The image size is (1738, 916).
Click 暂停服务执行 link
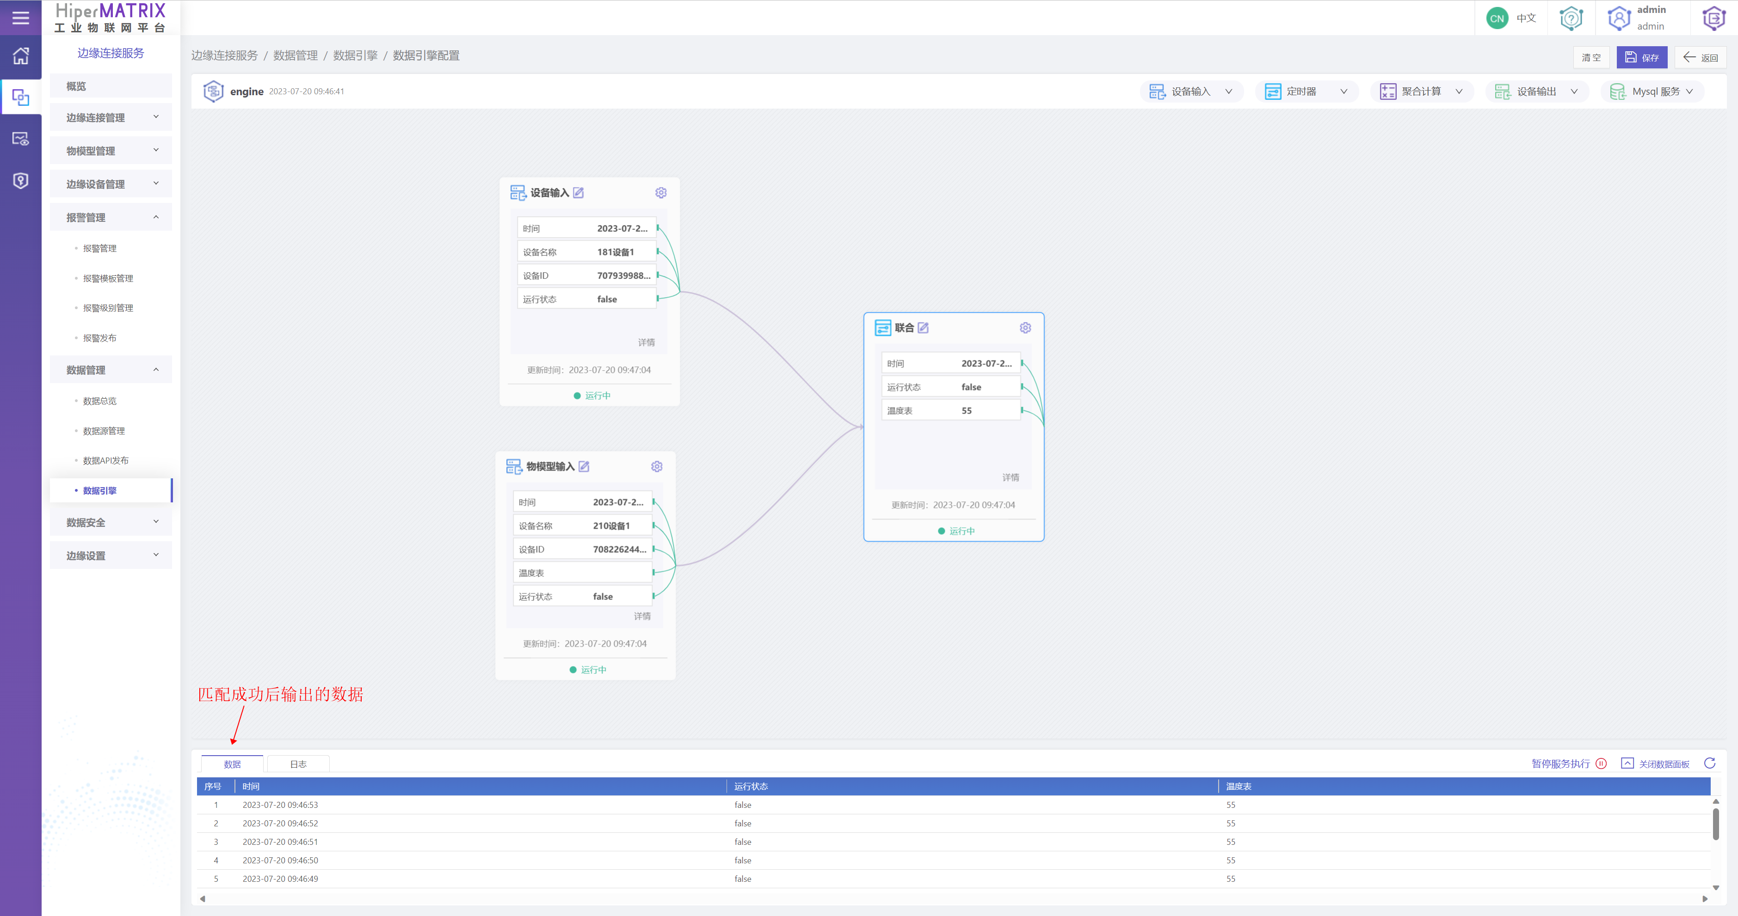point(1560,763)
